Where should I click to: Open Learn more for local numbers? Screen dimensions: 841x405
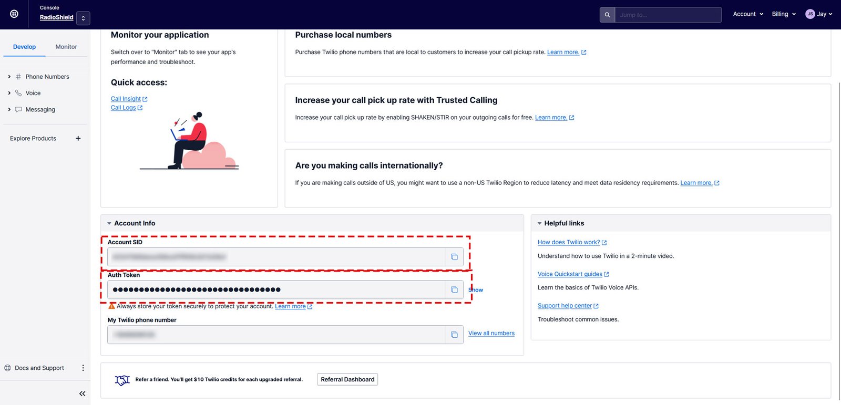click(x=563, y=52)
